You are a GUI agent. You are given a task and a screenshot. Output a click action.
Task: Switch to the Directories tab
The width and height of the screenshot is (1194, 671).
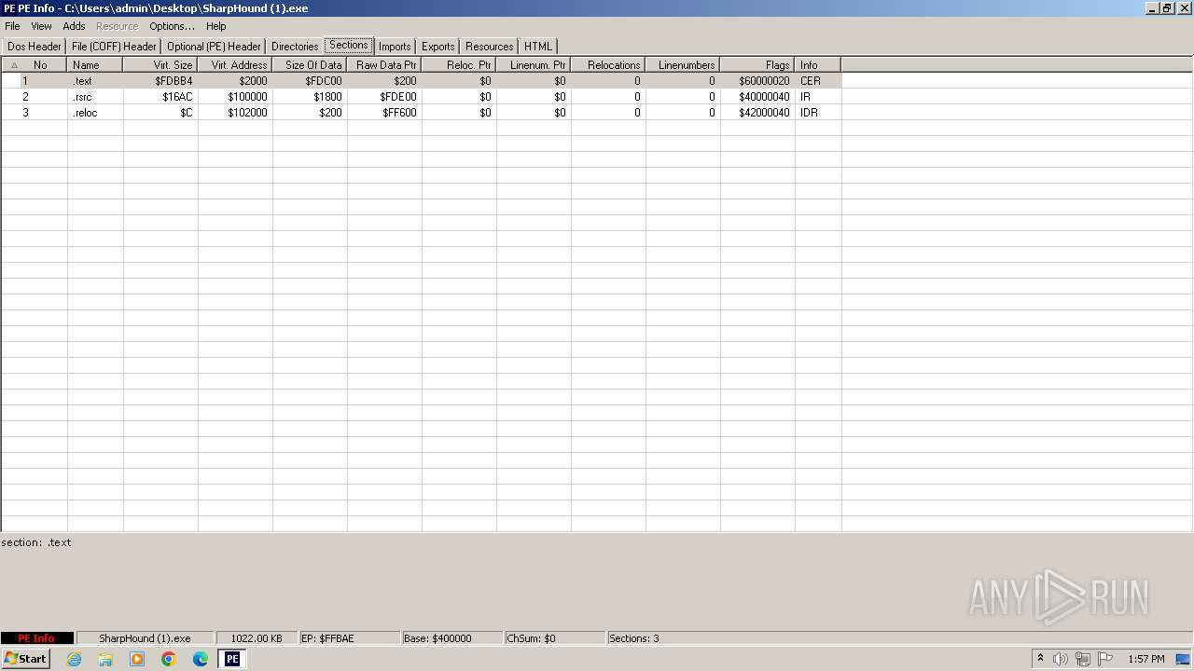295,47
